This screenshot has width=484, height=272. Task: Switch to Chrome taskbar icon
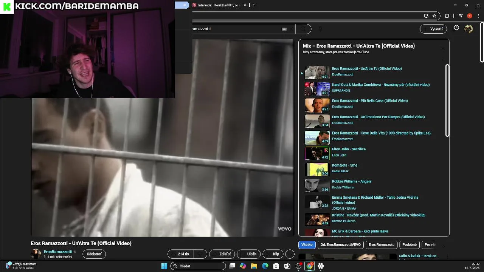tap(309, 266)
